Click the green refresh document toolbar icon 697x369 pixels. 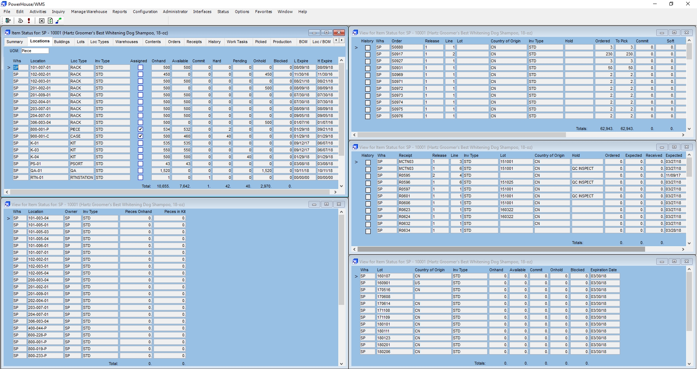(50, 21)
